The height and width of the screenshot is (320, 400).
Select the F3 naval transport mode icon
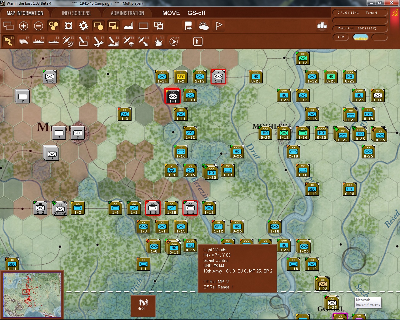click(38, 41)
